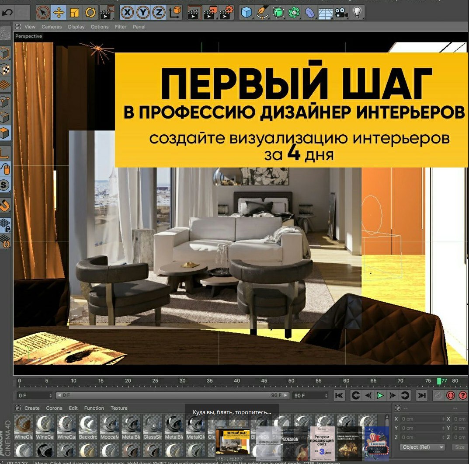This screenshot has height=464, width=469.
Task: Select the Backdro material swatch
Action: point(88,427)
